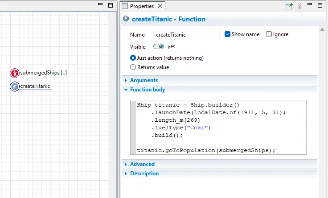Click inside the function body code editor
The height and width of the screenshot is (198, 328).
218,127
